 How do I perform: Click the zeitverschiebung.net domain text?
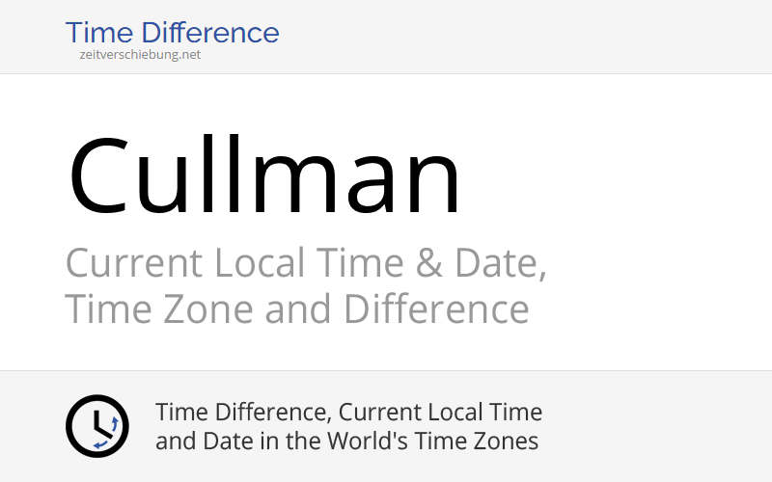pyautogui.click(x=140, y=55)
